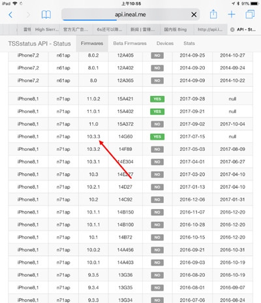Open the Stats nav tab

coord(189,43)
